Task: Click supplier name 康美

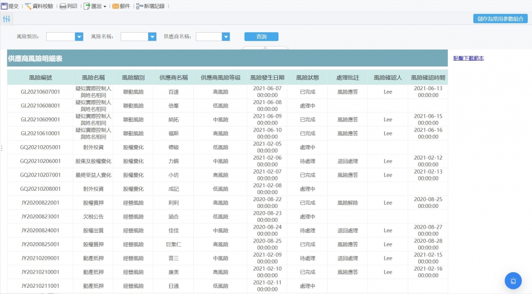Action: click(x=174, y=272)
